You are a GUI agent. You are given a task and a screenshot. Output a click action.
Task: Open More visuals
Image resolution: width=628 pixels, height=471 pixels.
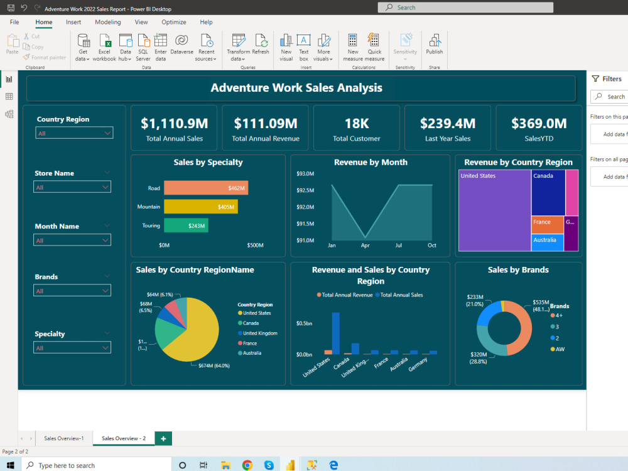[323, 47]
